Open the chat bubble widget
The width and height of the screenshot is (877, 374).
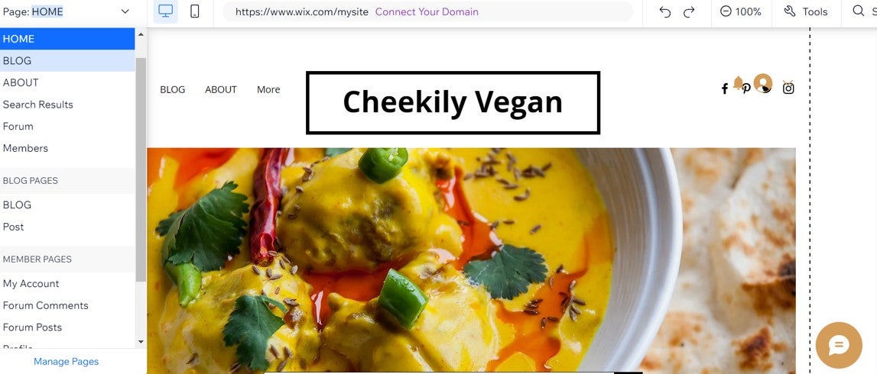click(839, 345)
